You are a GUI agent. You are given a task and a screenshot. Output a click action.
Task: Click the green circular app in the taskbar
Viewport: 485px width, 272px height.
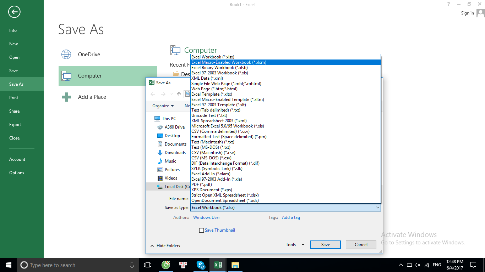point(166,265)
